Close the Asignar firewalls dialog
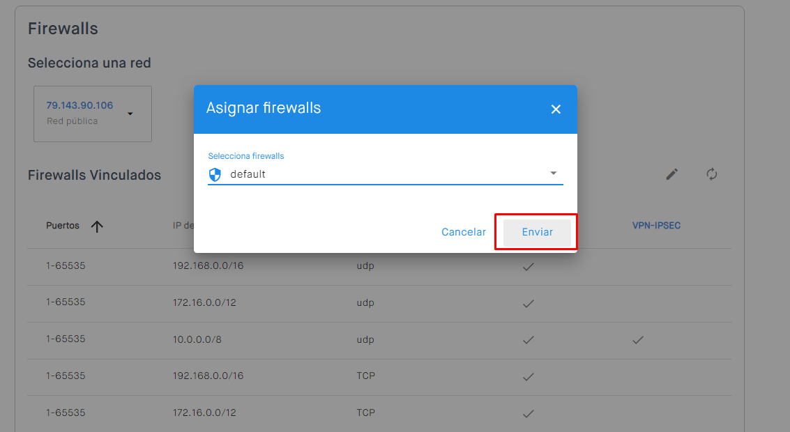 tap(556, 109)
